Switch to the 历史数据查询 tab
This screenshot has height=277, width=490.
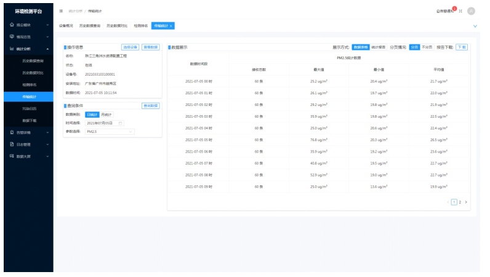point(91,26)
